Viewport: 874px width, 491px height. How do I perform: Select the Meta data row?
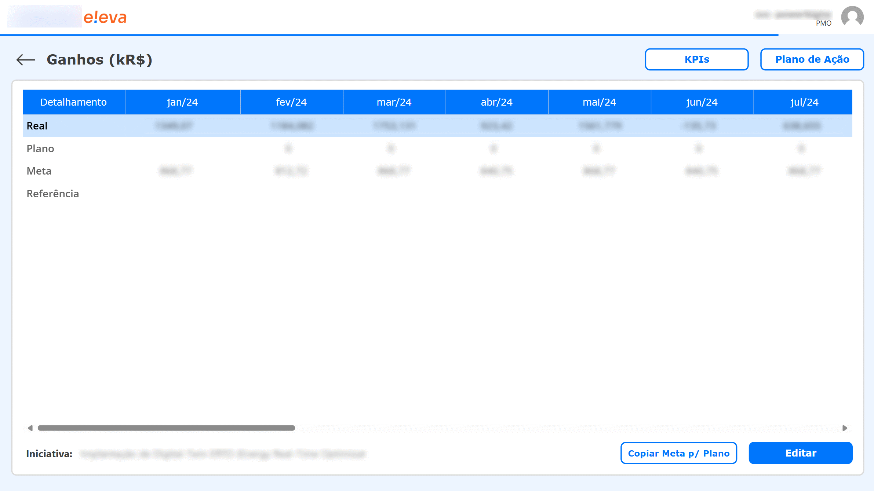pos(38,171)
